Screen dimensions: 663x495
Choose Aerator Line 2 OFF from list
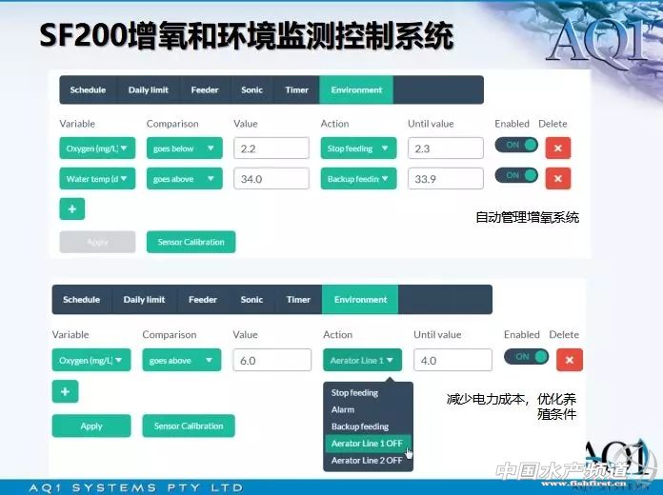[x=367, y=461]
